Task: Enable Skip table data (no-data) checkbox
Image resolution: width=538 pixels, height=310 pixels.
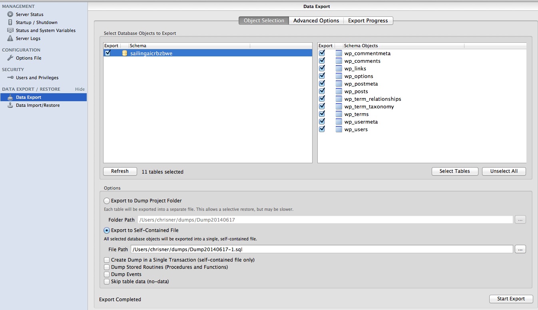Action: [x=107, y=282]
